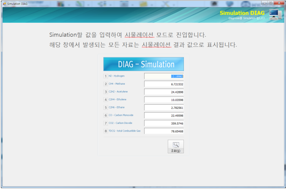Click the DIAG - Simulation blue banner
This screenshot has height=189, width=286.
pos(143,64)
